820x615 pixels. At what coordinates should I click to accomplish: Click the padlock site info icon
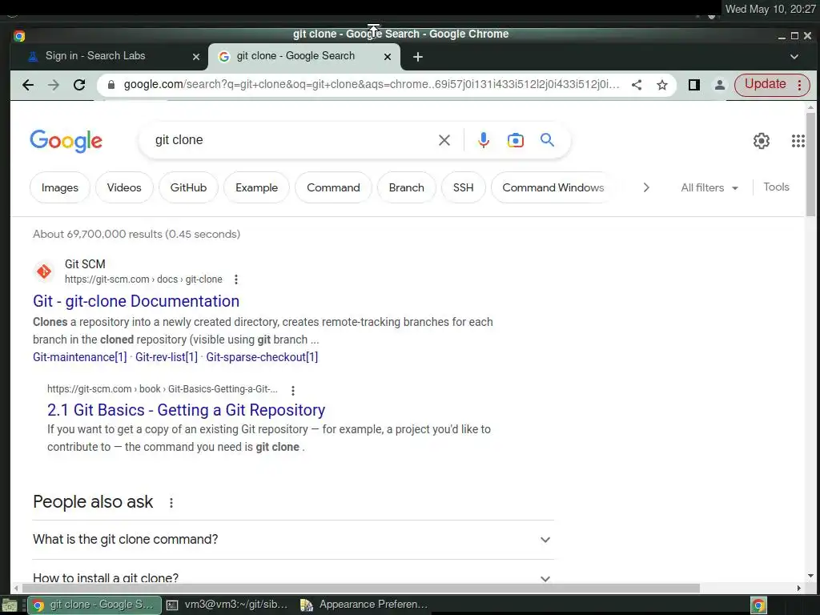(x=111, y=85)
